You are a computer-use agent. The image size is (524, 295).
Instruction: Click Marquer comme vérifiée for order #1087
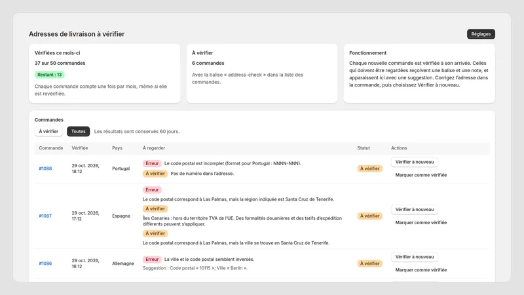coord(421,222)
